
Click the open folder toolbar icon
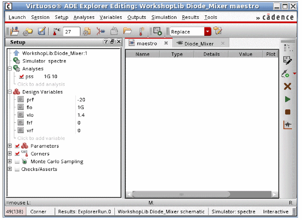point(127,31)
